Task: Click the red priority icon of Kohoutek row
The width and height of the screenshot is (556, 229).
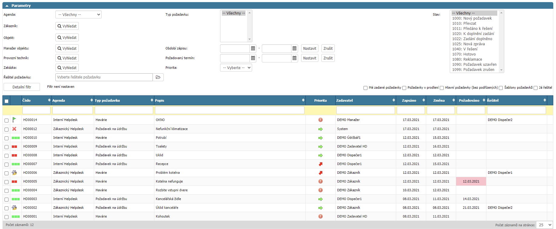Action: click(x=321, y=216)
